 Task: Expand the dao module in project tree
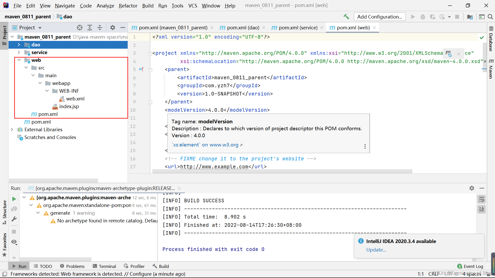[x=18, y=45]
